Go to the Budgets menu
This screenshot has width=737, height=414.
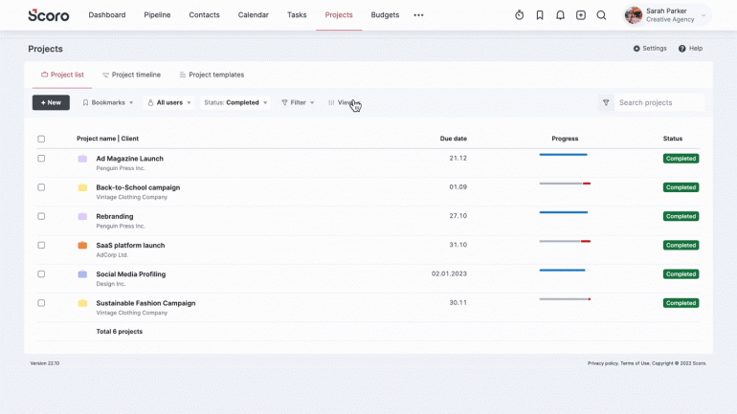coord(385,15)
